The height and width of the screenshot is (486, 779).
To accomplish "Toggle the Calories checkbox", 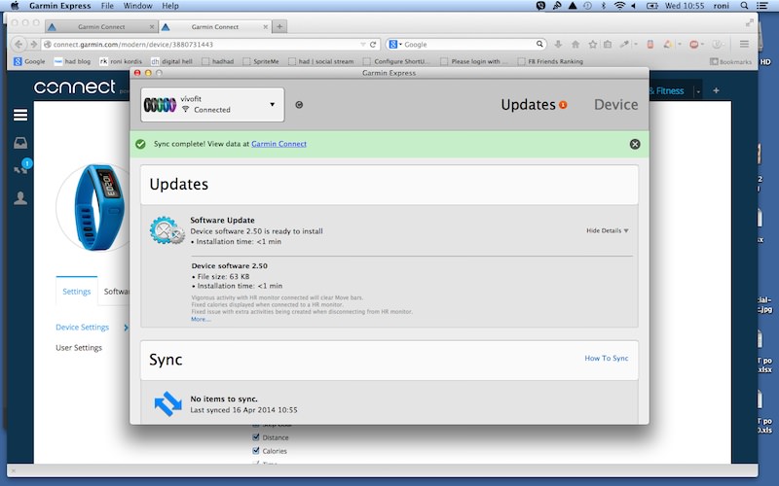I will tap(256, 451).
